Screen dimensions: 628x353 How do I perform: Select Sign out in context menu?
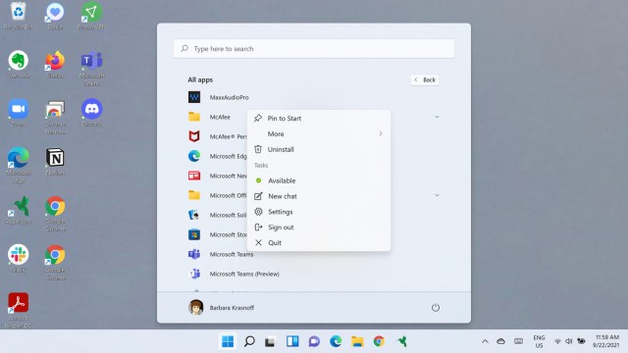click(319, 227)
